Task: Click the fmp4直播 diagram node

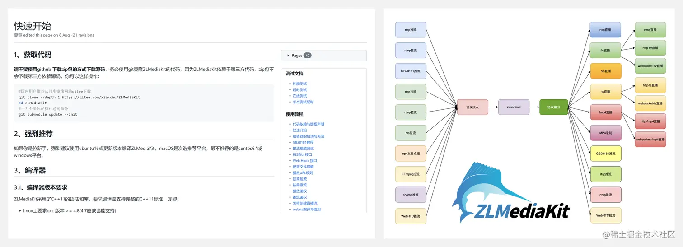Action: [x=606, y=112]
